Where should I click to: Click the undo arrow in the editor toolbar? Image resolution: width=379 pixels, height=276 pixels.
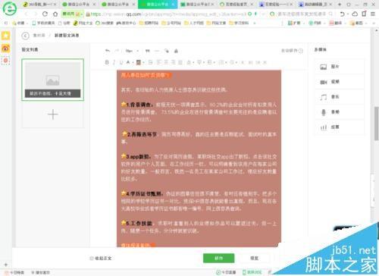pos(108,51)
